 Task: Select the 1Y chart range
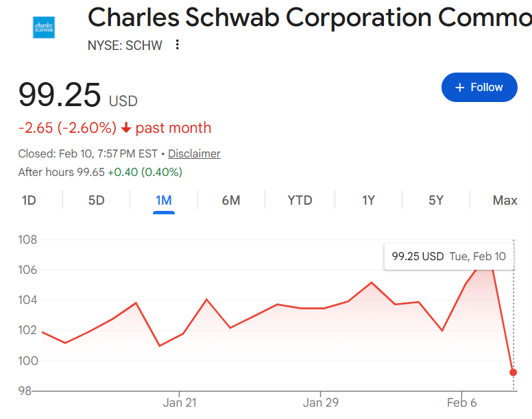(369, 201)
